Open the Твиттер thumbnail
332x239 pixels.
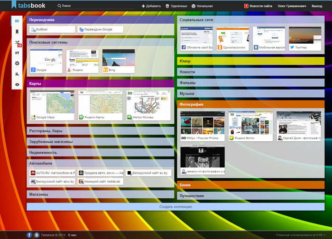tap(305, 38)
